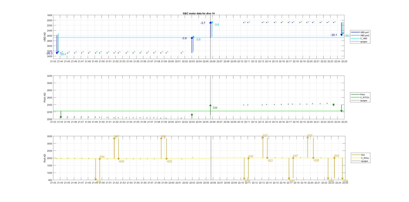Click the '-26.3' VBD data label
Viewport: 409px width, 202px height.
[x=49, y=53]
